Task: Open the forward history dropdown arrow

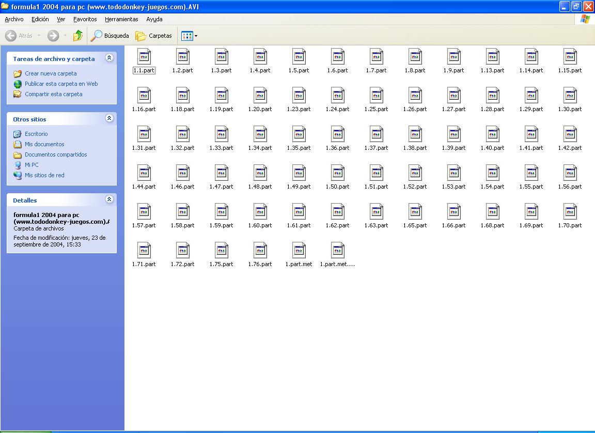Action: point(65,36)
